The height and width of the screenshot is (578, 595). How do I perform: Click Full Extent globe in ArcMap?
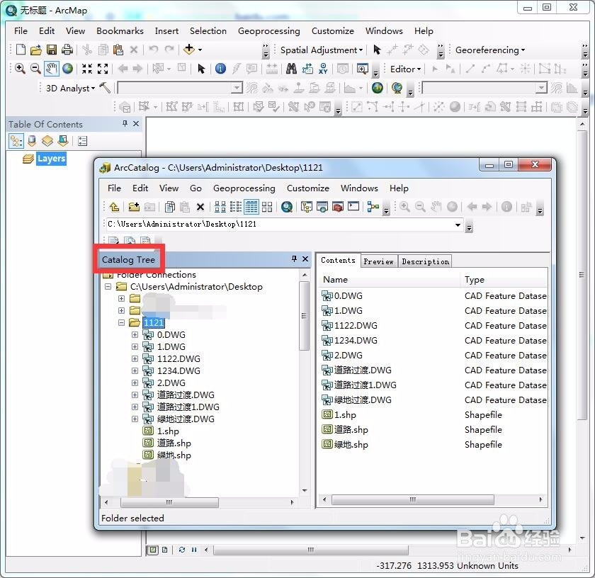67,68
